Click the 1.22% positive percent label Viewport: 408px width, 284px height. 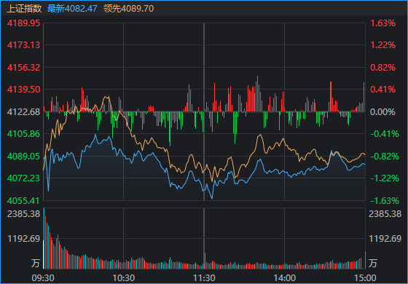pyautogui.click(x=382, y=45)
